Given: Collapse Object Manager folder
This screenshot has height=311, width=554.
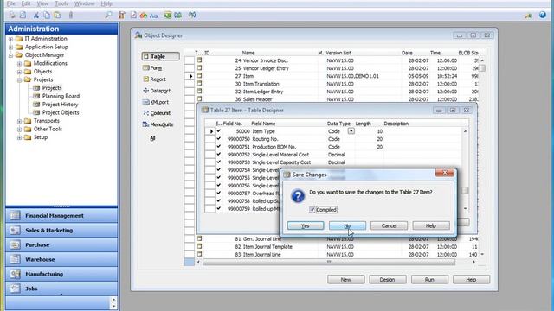Looking at the screenshot, I should point(10,55).
